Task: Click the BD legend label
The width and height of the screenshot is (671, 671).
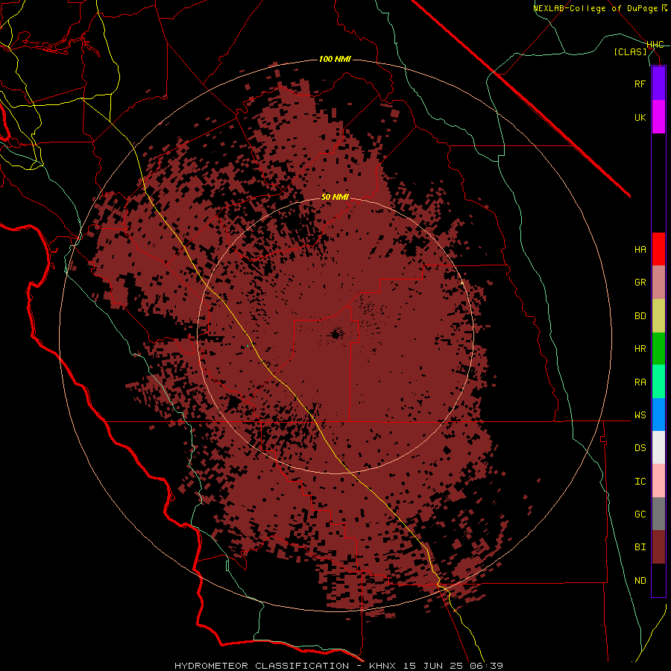Action: 640,316
